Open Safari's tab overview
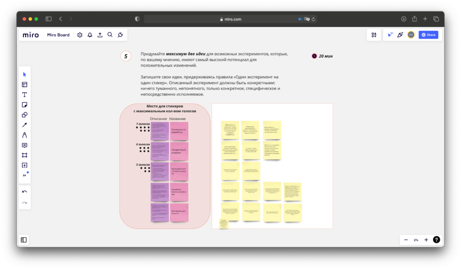Screen dimensions: 461x269 point(436,19)
